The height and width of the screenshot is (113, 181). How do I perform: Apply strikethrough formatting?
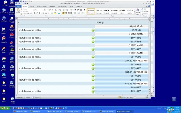(43, 13)
